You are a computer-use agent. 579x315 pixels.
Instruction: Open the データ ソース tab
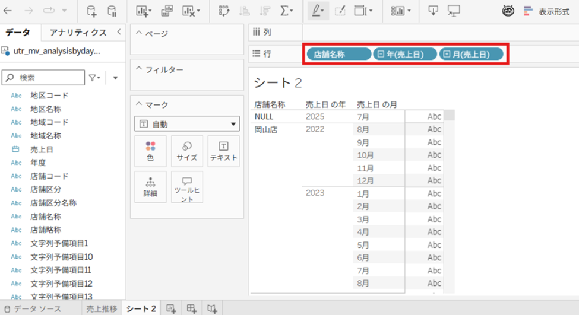(x=33, y=308)
